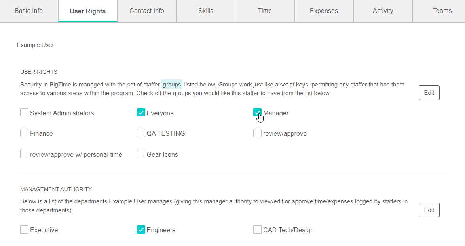Check the review/approve group
465x246 pixels.
click(x=257, y=133)
